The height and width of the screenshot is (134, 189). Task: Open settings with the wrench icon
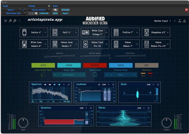coord(15,21)
